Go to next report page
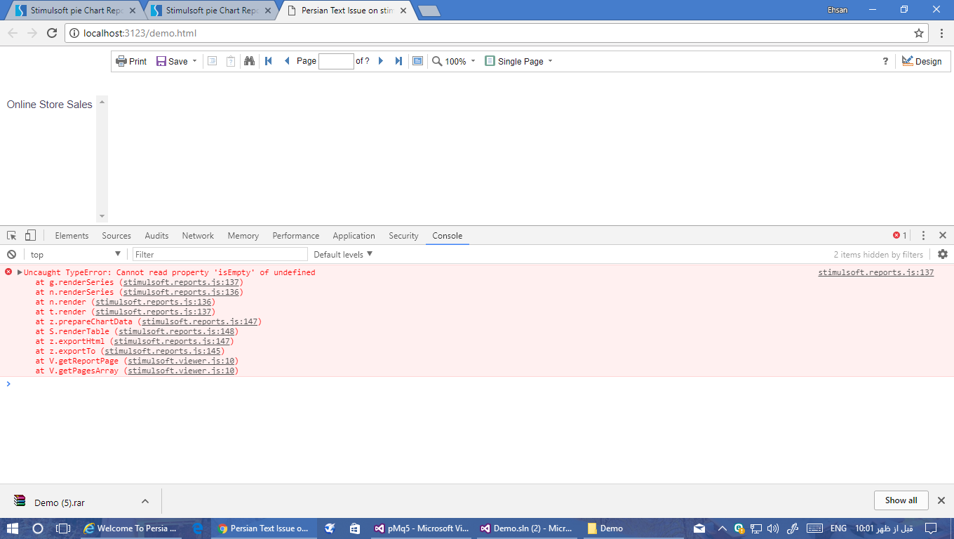The height and width of the screenshot is (539, 954). click(381, 61)
